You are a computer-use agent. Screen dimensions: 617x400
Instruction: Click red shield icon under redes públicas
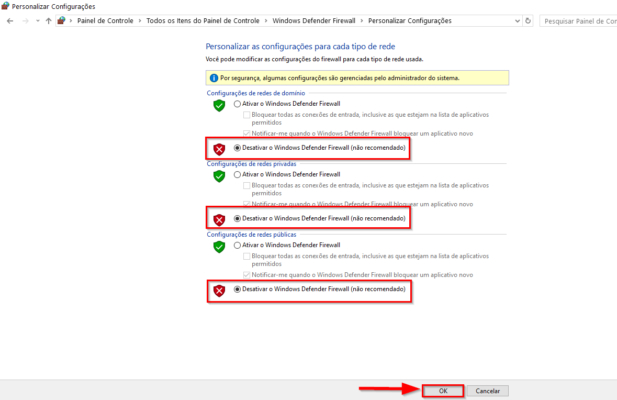pos(219,291)
